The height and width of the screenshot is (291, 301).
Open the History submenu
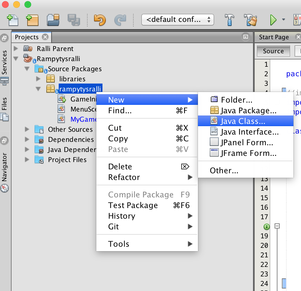[x=147, y=216]
